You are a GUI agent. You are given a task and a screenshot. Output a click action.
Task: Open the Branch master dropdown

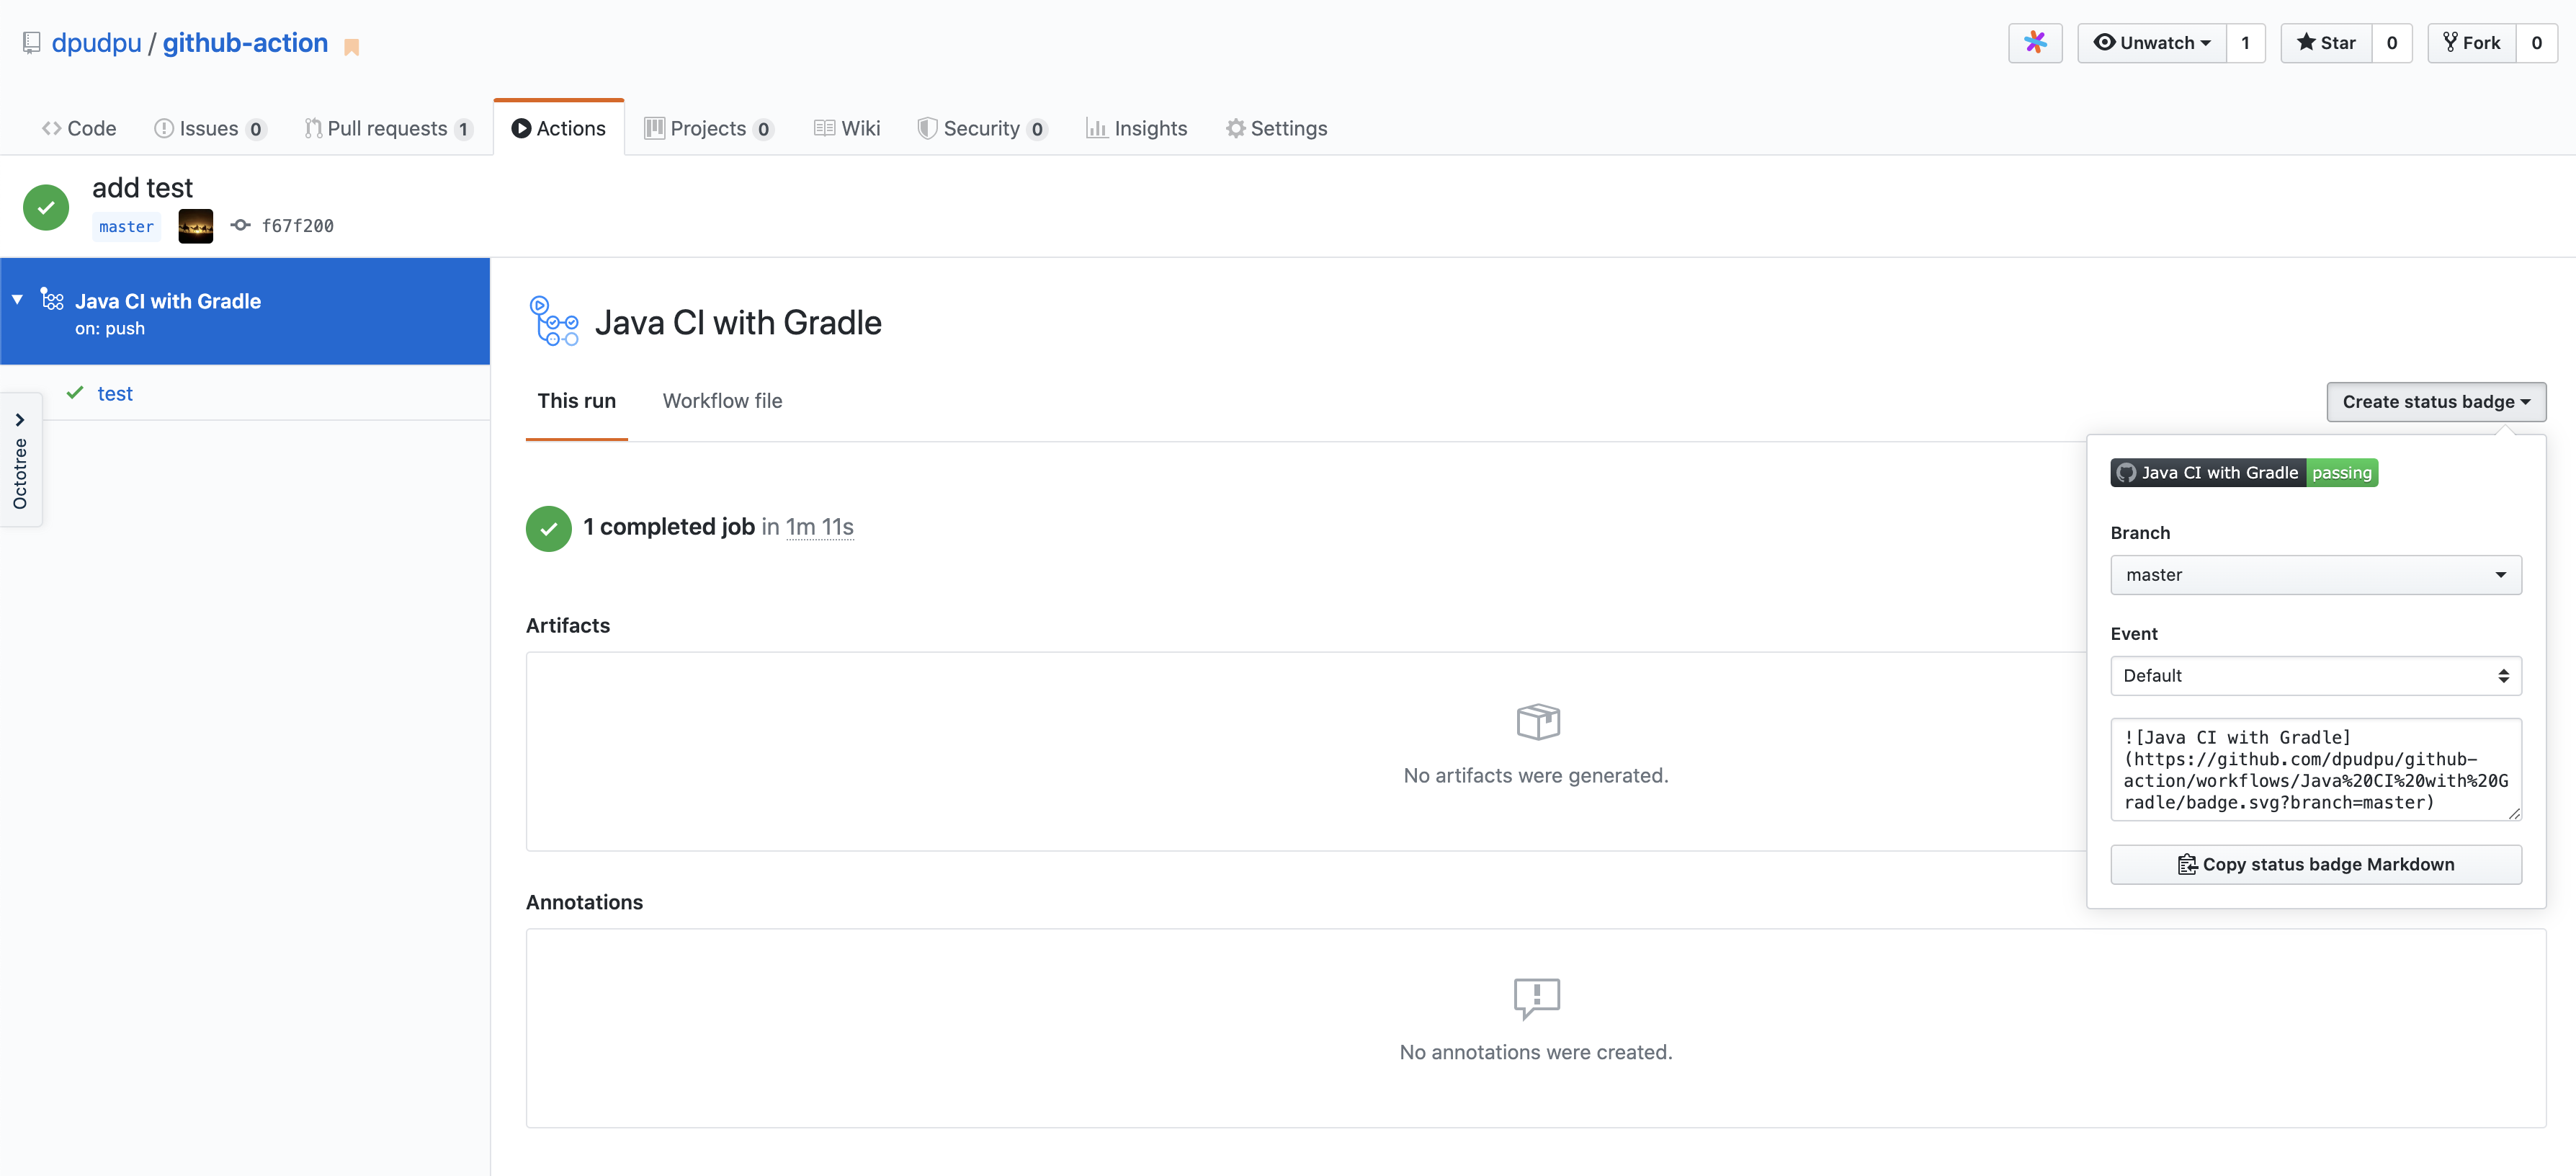2315,575
